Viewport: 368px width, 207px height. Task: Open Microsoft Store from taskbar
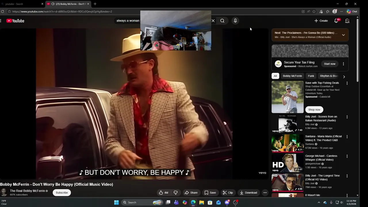pyautogui.click(x=210, y=202)
